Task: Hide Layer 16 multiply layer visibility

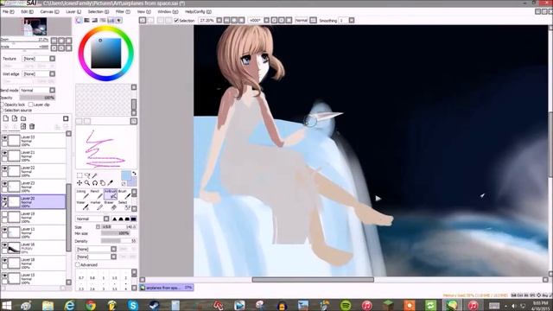Action: [4, 245]
